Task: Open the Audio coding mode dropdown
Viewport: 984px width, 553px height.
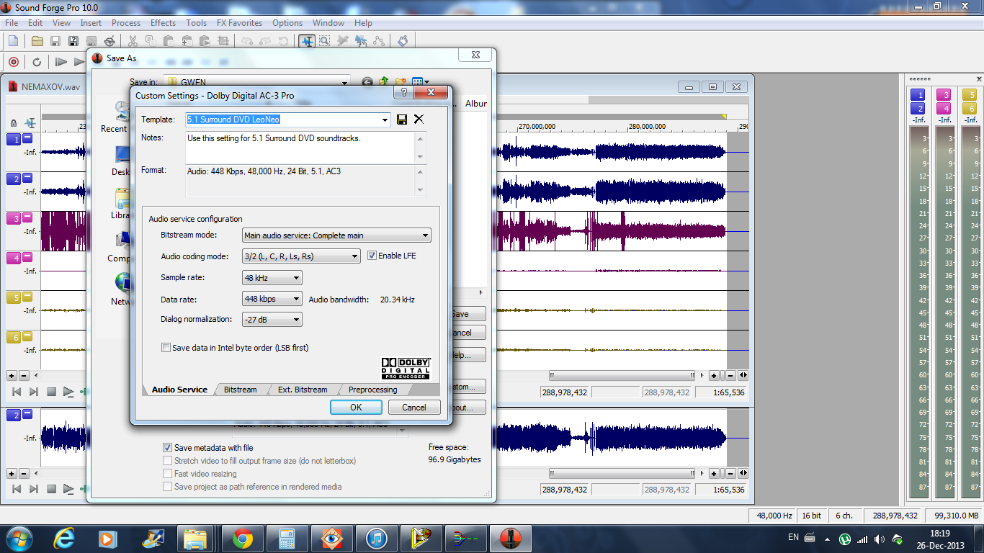Action: click(x=354, y=256)
